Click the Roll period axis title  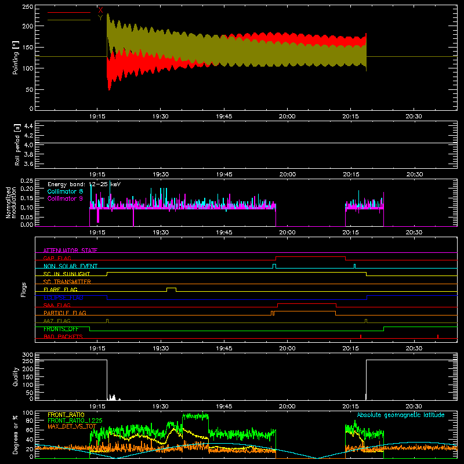[x=17, y=144]
